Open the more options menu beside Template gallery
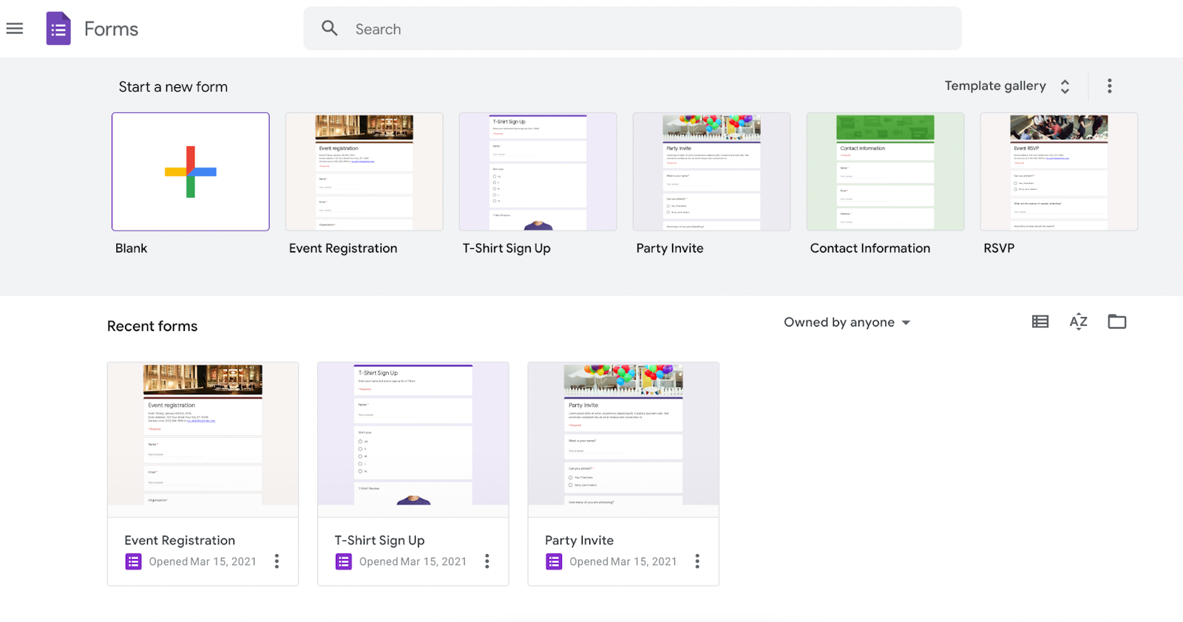The width and height of the screenshot is (1183, 622). [1109, 86]
